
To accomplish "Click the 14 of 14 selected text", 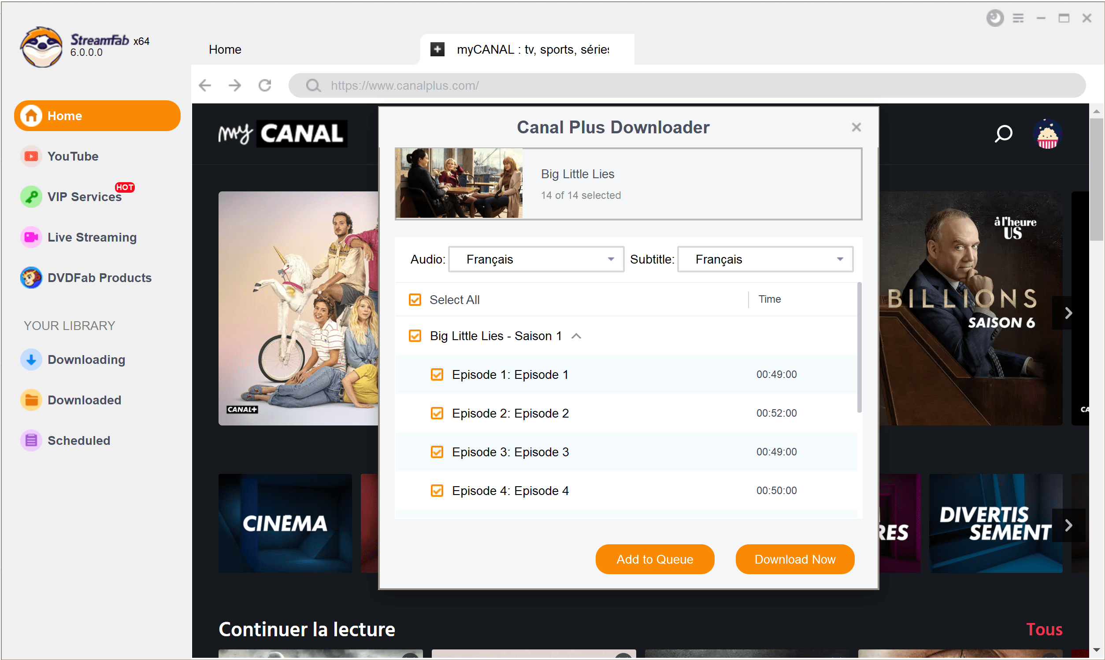I will tap(580, 195).
